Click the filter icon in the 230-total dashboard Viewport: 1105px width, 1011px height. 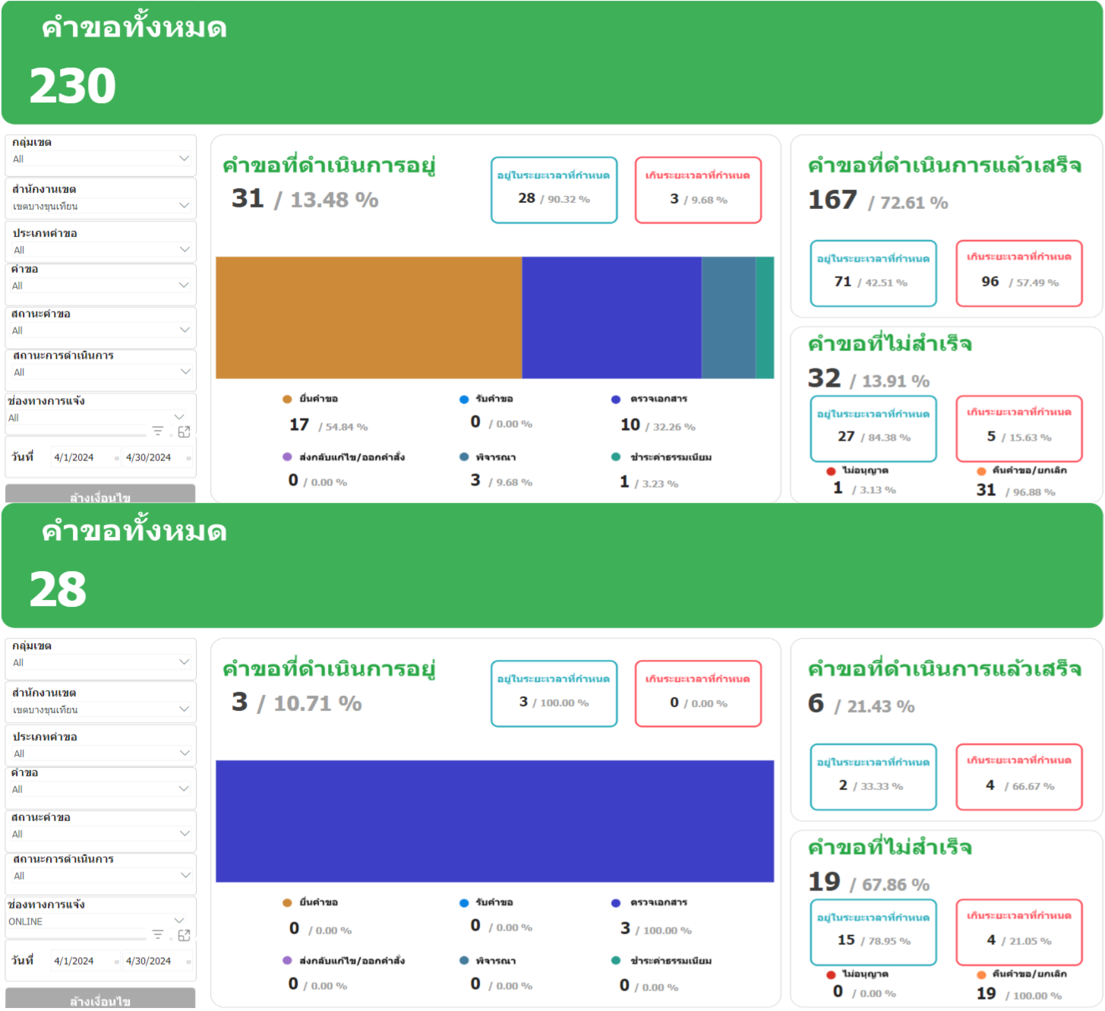pyautogui.click(x=158, y=431)
